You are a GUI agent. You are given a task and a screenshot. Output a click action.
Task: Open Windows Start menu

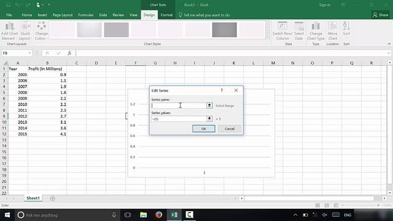tap(7, 215)
